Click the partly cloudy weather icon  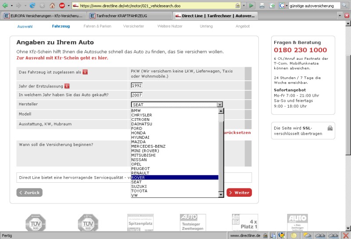click(x=308, y=235)
